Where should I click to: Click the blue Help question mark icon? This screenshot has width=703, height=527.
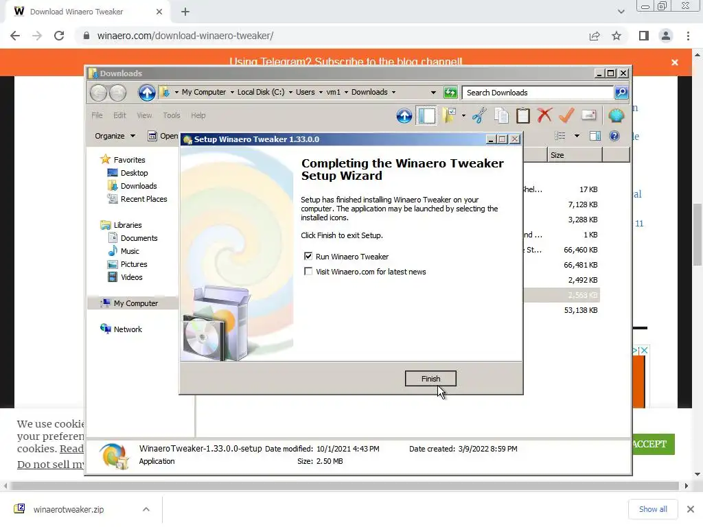pyautogui.click(x=614, y=136)
